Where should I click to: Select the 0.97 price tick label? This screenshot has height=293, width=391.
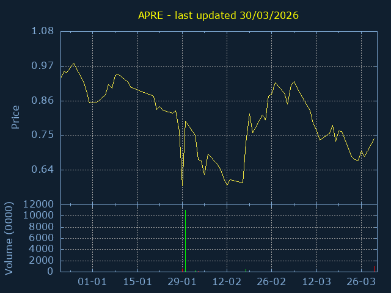tap(42, 66)
